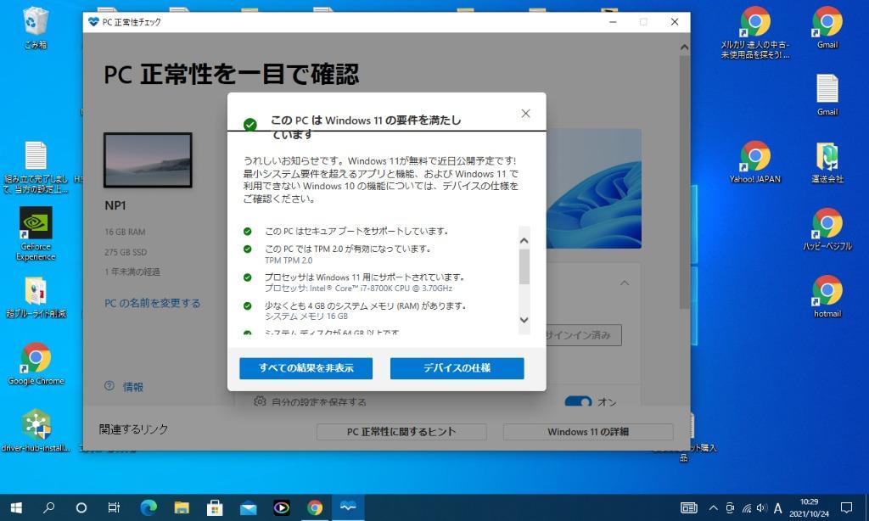The image size is (869, 521).
Task: Open Cortana circle on taskbar
Action: 81,507
